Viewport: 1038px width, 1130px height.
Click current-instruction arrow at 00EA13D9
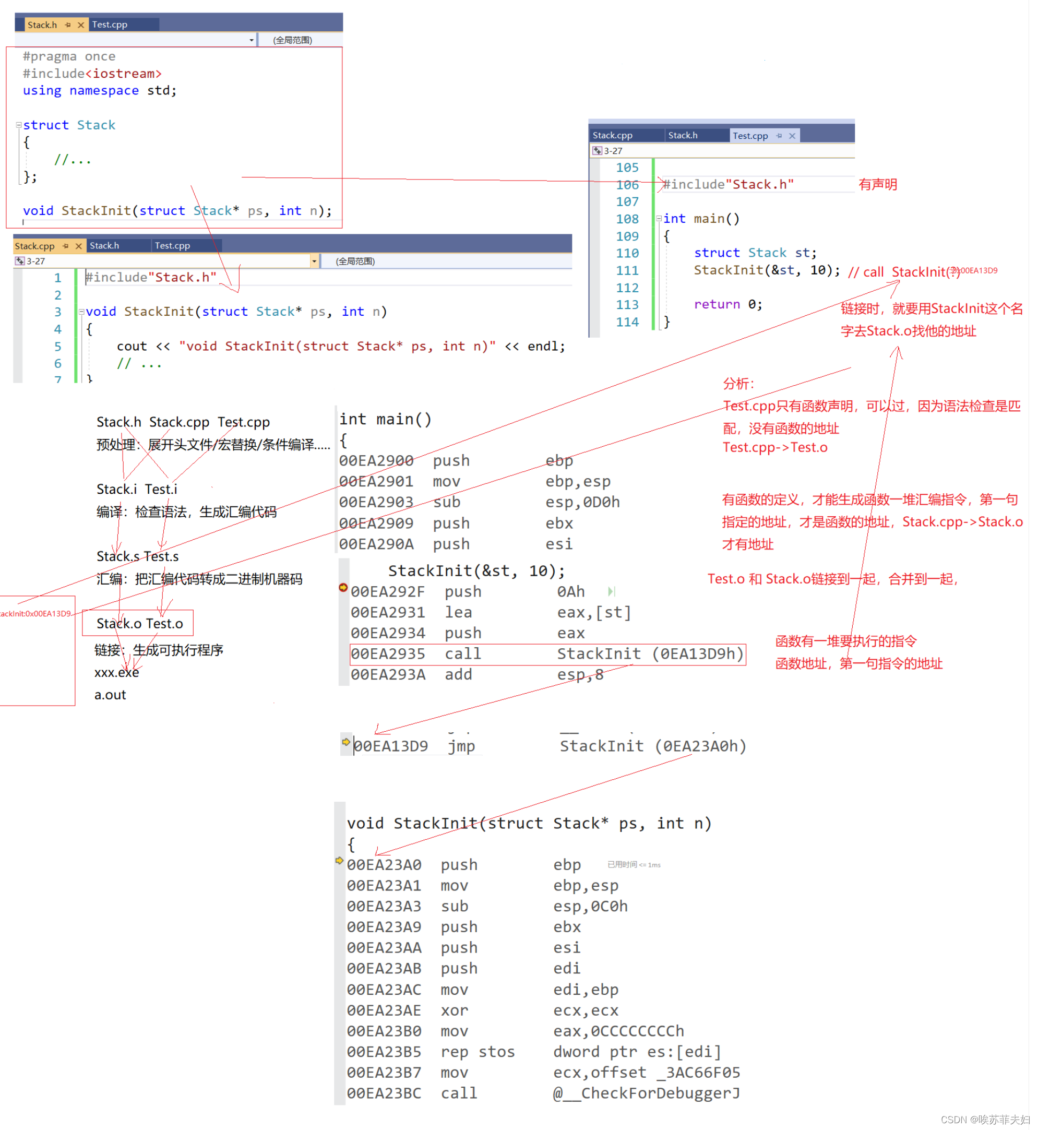[x=346, y=742]
